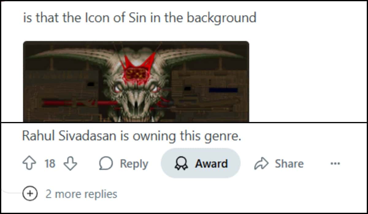The width and height of the screenshot is (368, 214).
Task: Open the three-dot more options menu
Action: tap(335, 164)
